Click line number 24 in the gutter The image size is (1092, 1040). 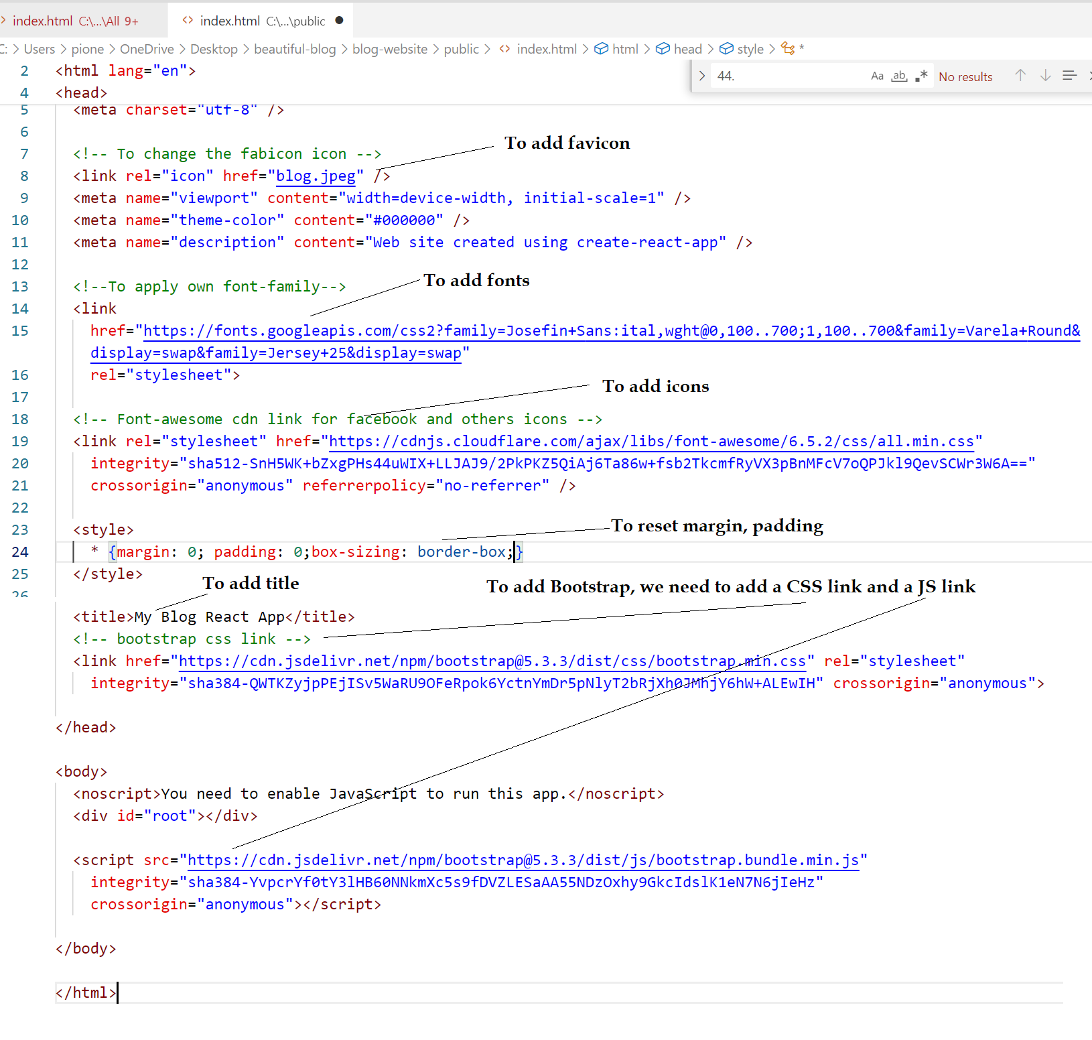click(20, 552)
